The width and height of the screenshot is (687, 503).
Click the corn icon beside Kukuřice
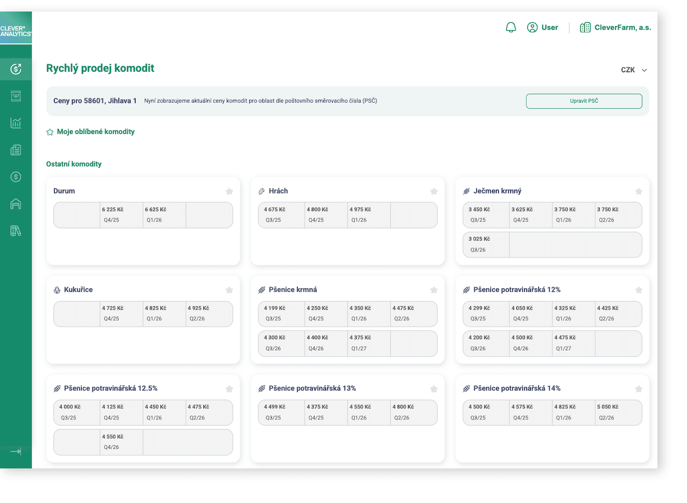pyautogui.click(x=57, y=290)
